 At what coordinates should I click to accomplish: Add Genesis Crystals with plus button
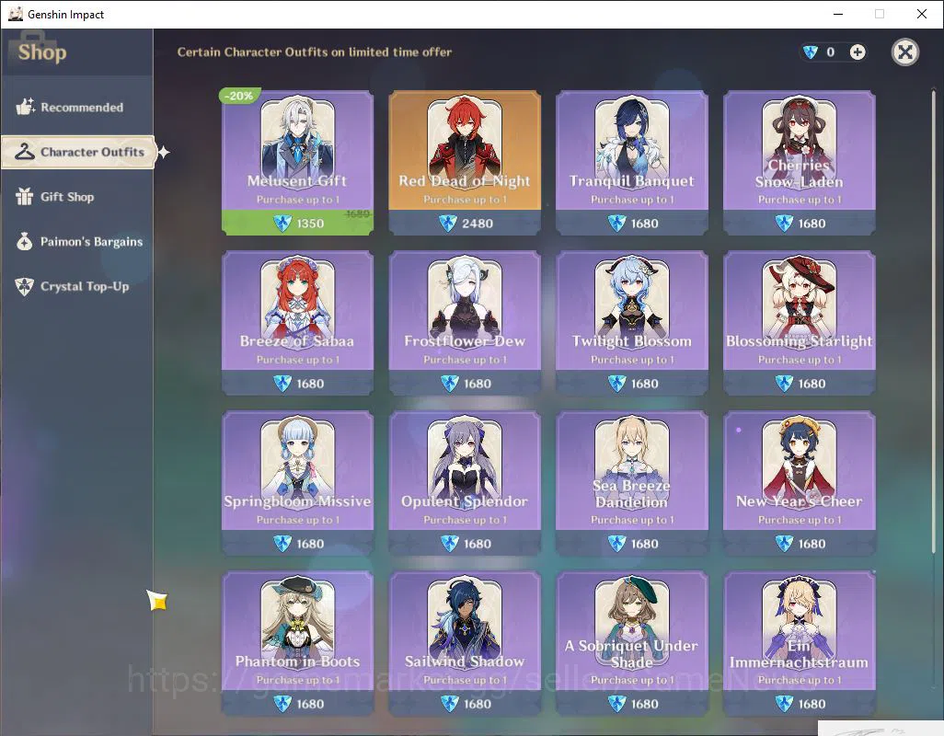(858, 52)
